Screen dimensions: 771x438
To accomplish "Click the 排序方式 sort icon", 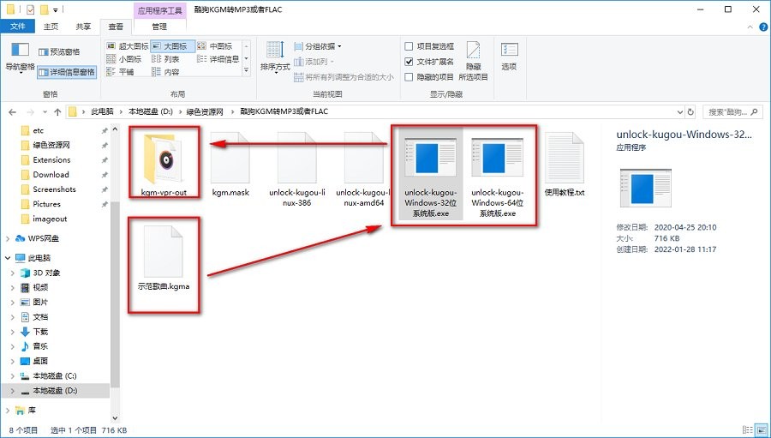I will pos(274,55).
